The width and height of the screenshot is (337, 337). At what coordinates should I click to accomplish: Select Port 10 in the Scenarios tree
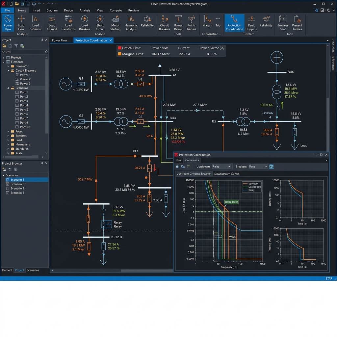25,127
